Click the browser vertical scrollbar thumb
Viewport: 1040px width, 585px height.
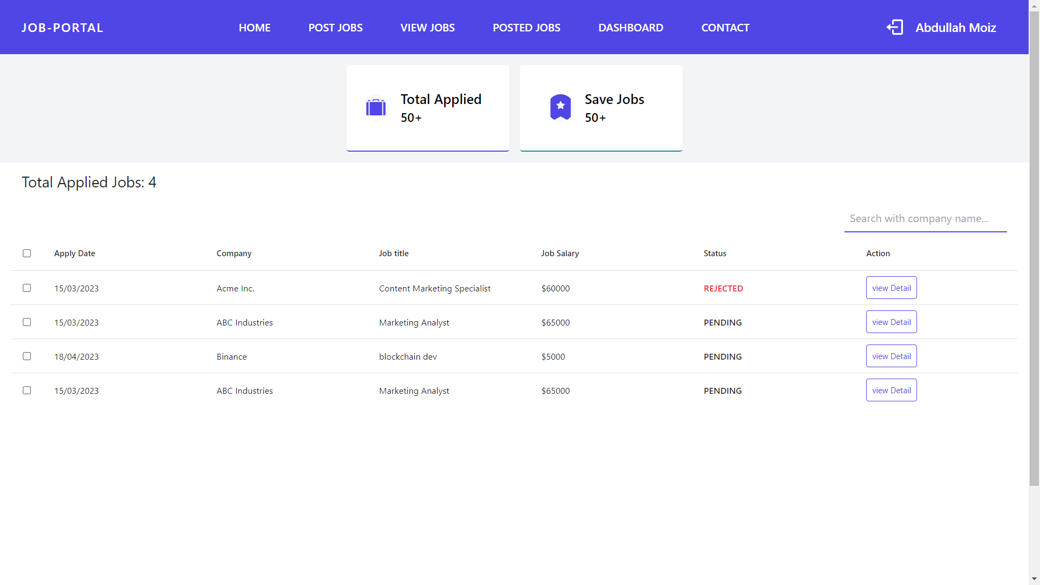coord(1034,249)
